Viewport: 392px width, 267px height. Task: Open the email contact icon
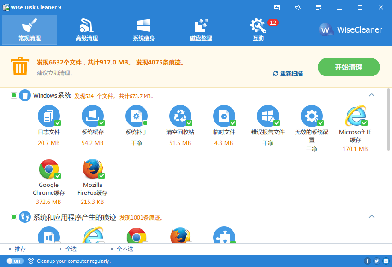386,261
